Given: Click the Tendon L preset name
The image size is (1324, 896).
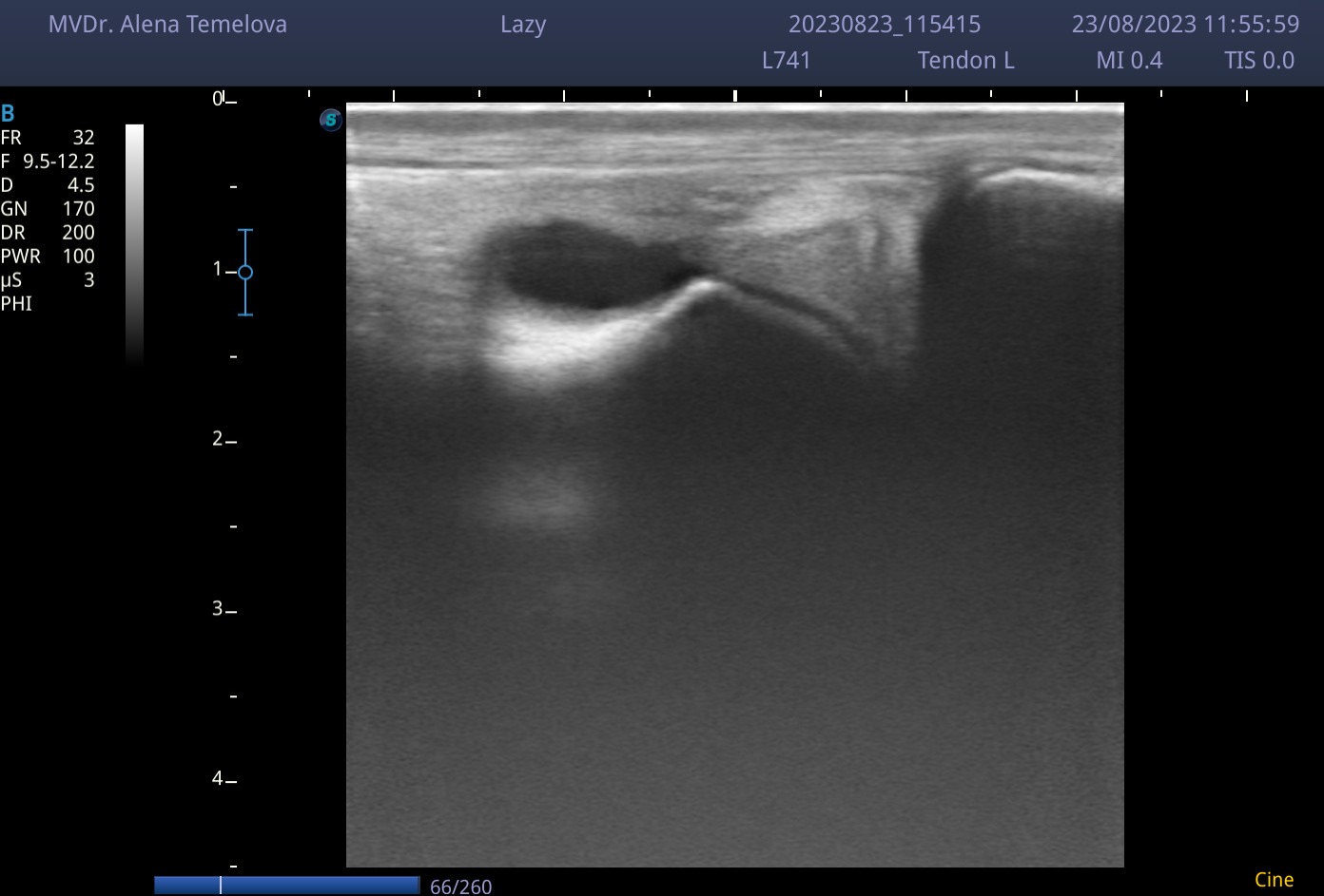Looking at the screenshot, I should pyautogui.click(x=965, y=61).
